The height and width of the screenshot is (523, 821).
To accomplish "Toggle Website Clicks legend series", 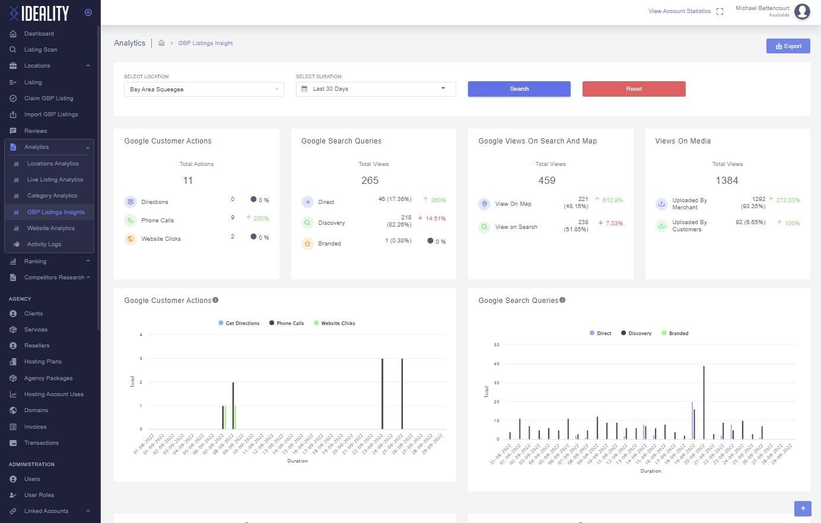I will [335, 323].
